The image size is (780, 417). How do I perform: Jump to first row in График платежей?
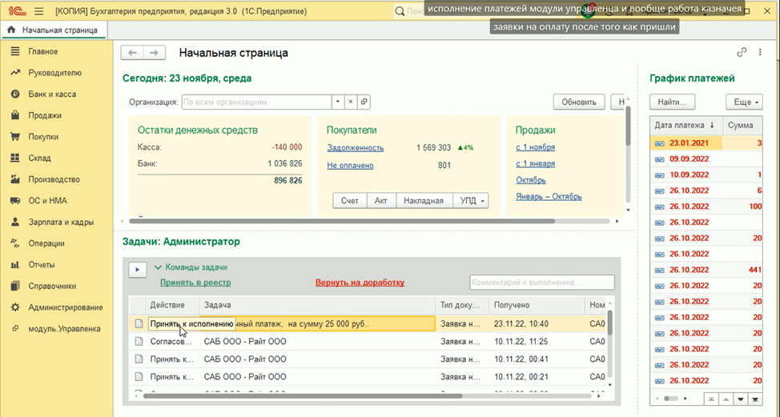tap(712, 399)
